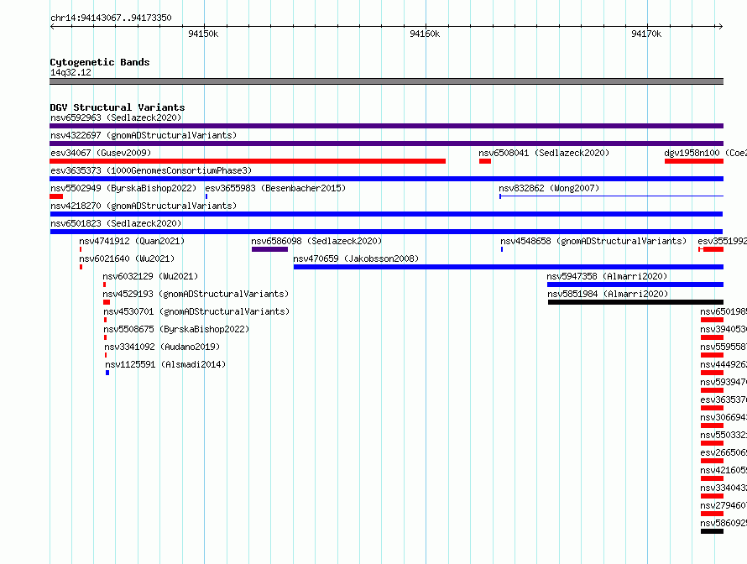Click the right arrowhead of the ruler
Screen dimensions: 747x564
tap(721, 26)
